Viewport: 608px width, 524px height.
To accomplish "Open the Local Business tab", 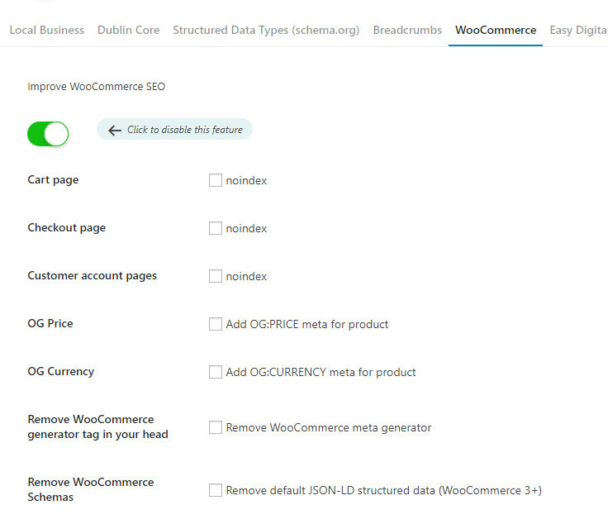I will coord(47,30).
